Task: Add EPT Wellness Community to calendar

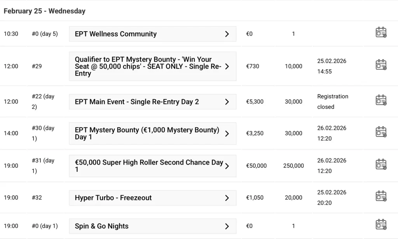Action: (x=381, y=32)
